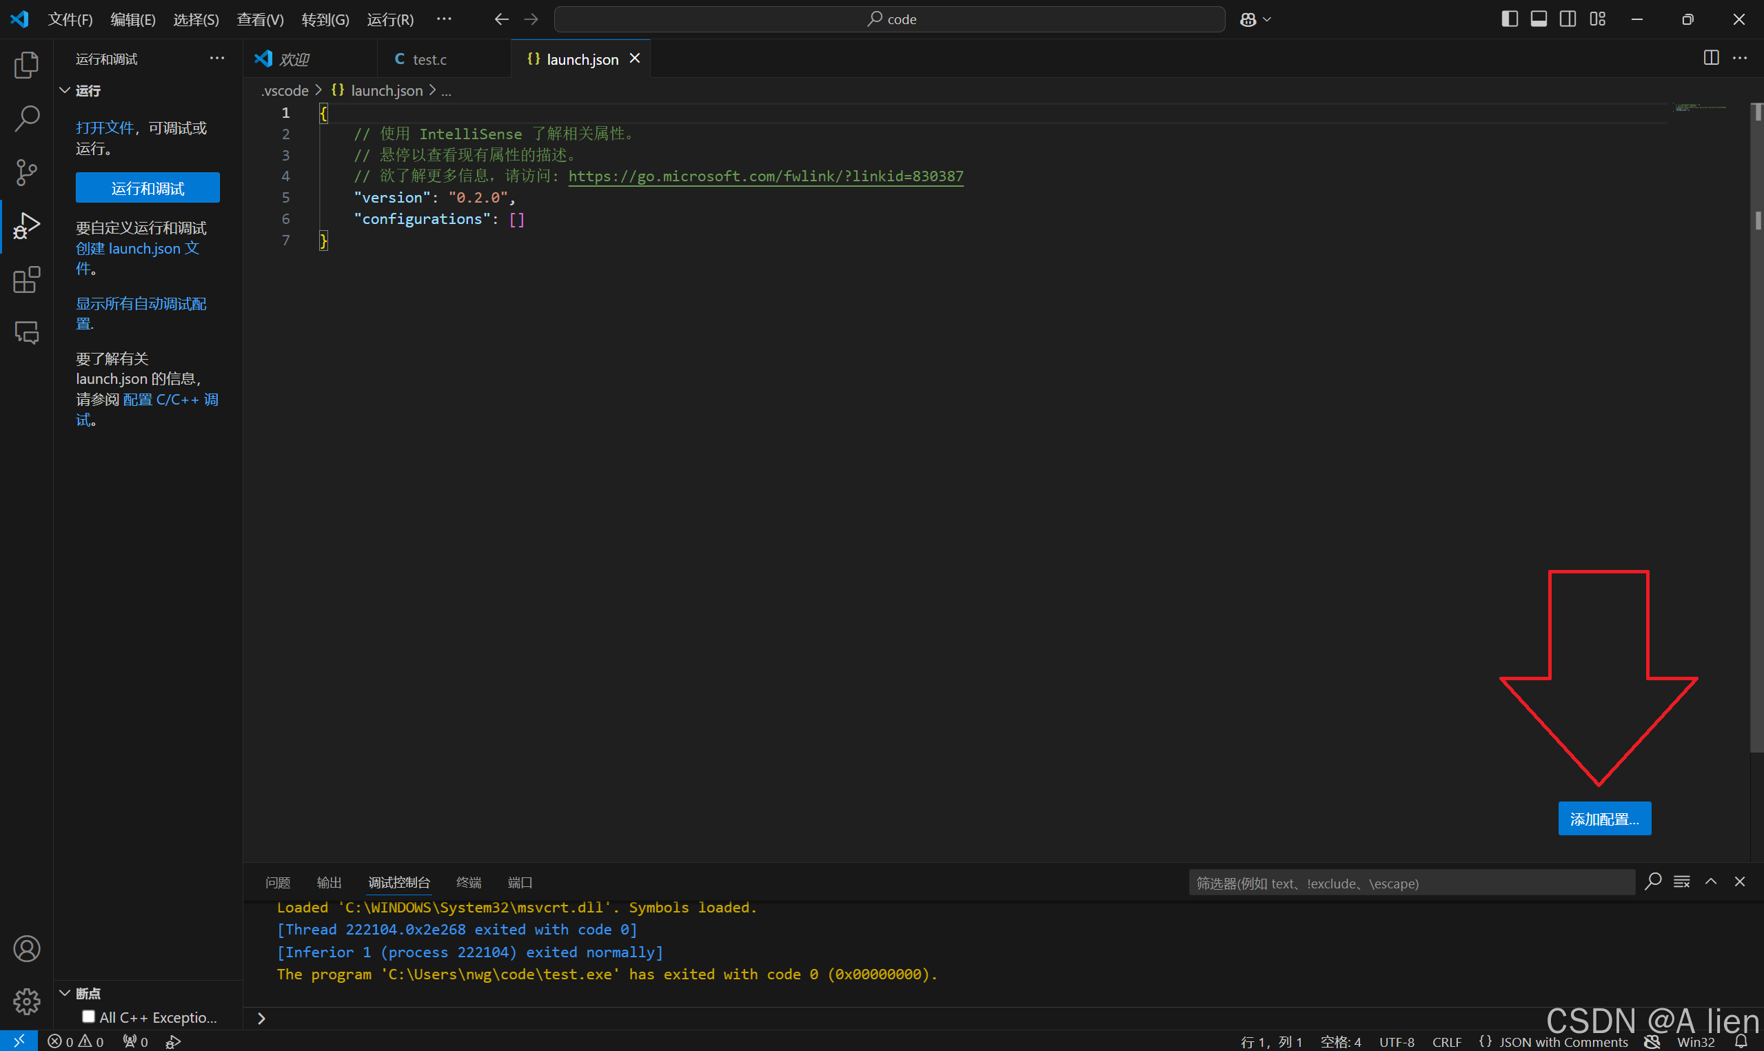
Task: Click the Copilot icon in title bar
Action: 1247,20
